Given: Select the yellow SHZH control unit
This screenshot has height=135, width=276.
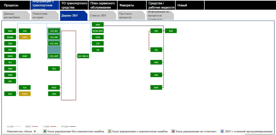Looking at the screenshot, I should pos(25,94).
